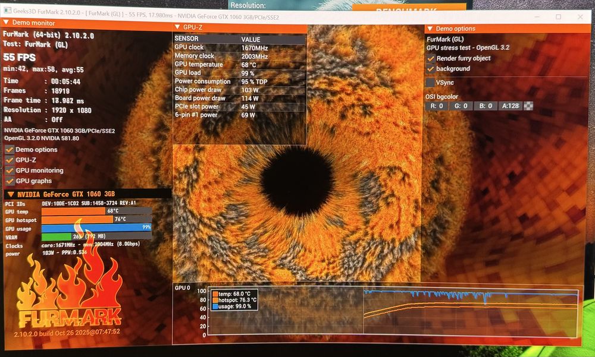This screenshot has height=357, width=595.
Task: Select the PCIe slot power row label
Action: click(196, 106)
